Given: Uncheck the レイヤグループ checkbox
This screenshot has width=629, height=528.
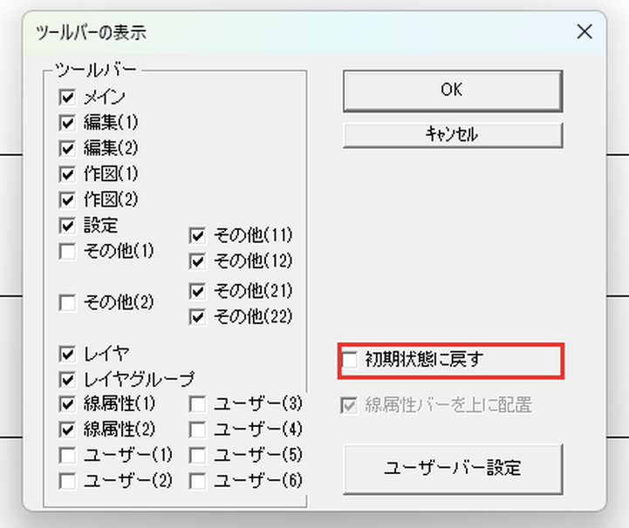Looking at the screenshot, I should (x=67, y=379).
